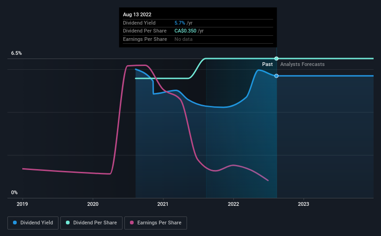Viewport: 381px width, 236px height.
Task: Click the 2021 x-axis label
Action: pos(163,204)
